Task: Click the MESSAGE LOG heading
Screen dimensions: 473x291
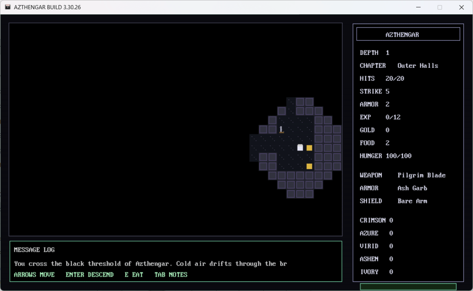Action: 34,249
